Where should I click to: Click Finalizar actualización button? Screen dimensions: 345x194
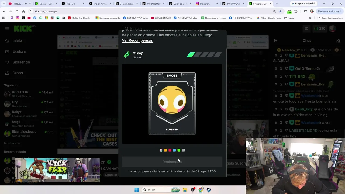click(328, 11)
